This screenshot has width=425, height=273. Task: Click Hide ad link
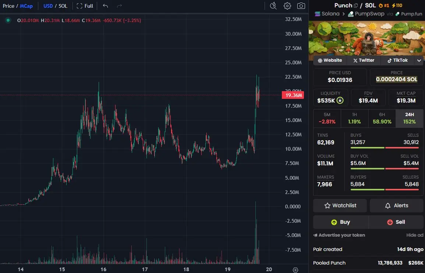pos(415,235)
